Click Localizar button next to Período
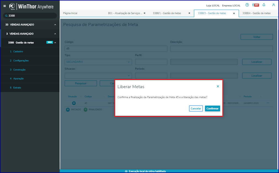This screenshot has height=173, width=279. [x=257, y=76]
